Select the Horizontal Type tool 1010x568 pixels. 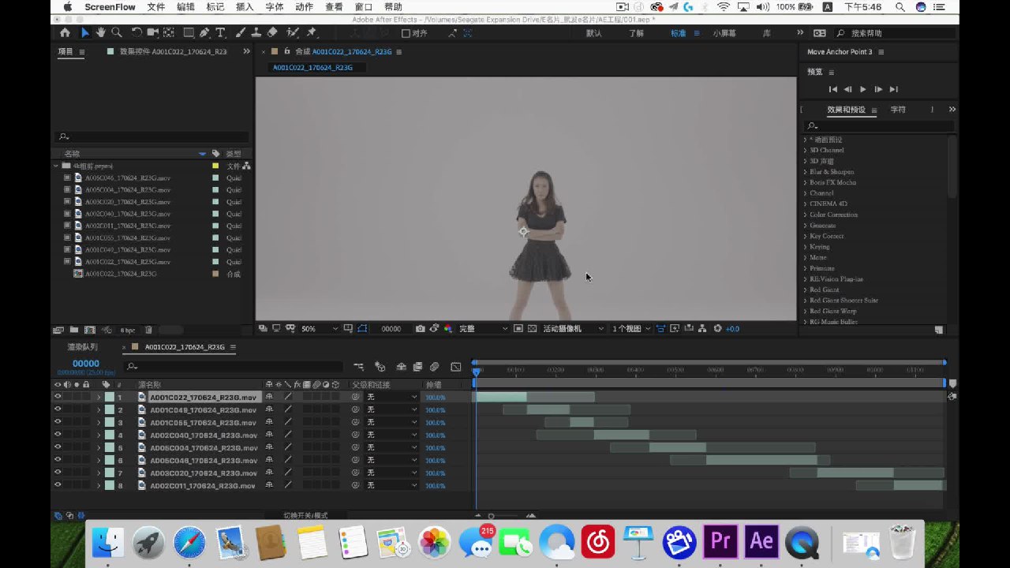(220, 33)
